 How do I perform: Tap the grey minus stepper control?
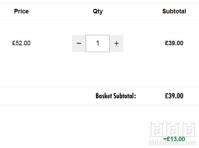pos(79,44)
